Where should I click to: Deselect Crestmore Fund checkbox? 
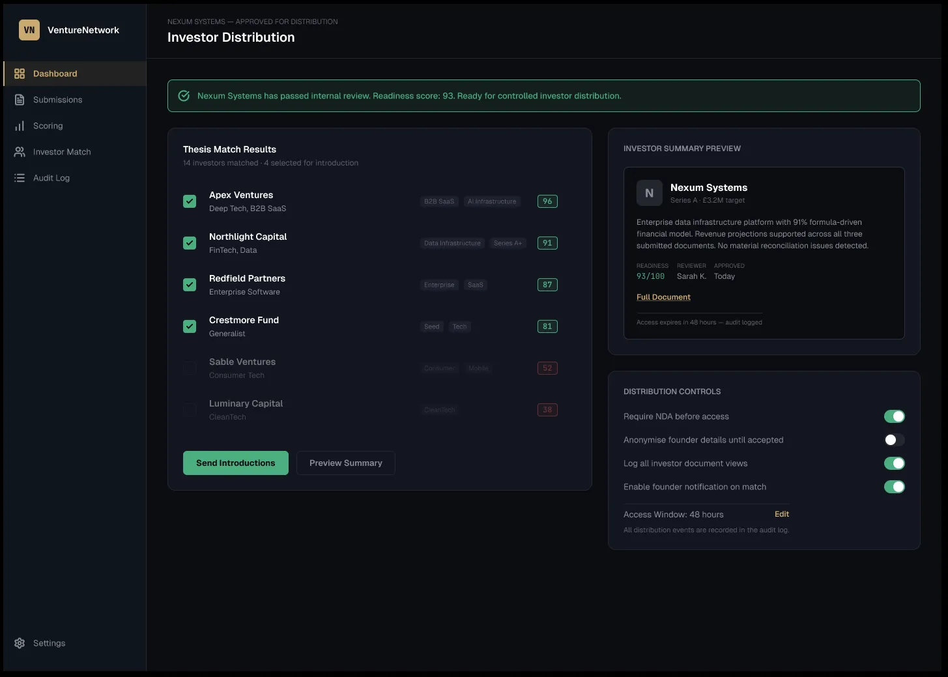coord(190,326)
